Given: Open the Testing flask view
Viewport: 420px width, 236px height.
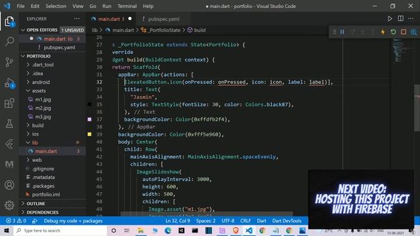Looking at the screenshot, I should (x=9, y=124).
